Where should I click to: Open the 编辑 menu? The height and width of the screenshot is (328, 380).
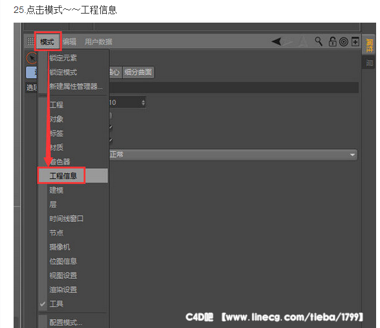coord(69,41)
